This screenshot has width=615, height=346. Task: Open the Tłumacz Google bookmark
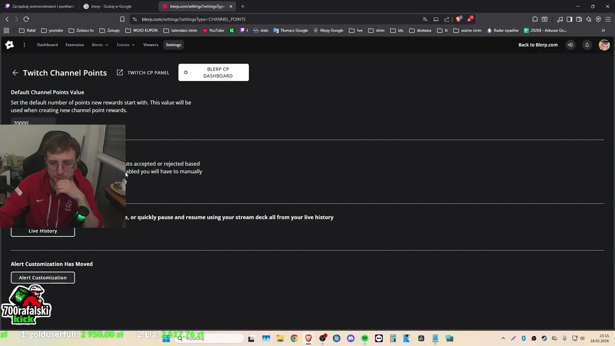[291, 30]
